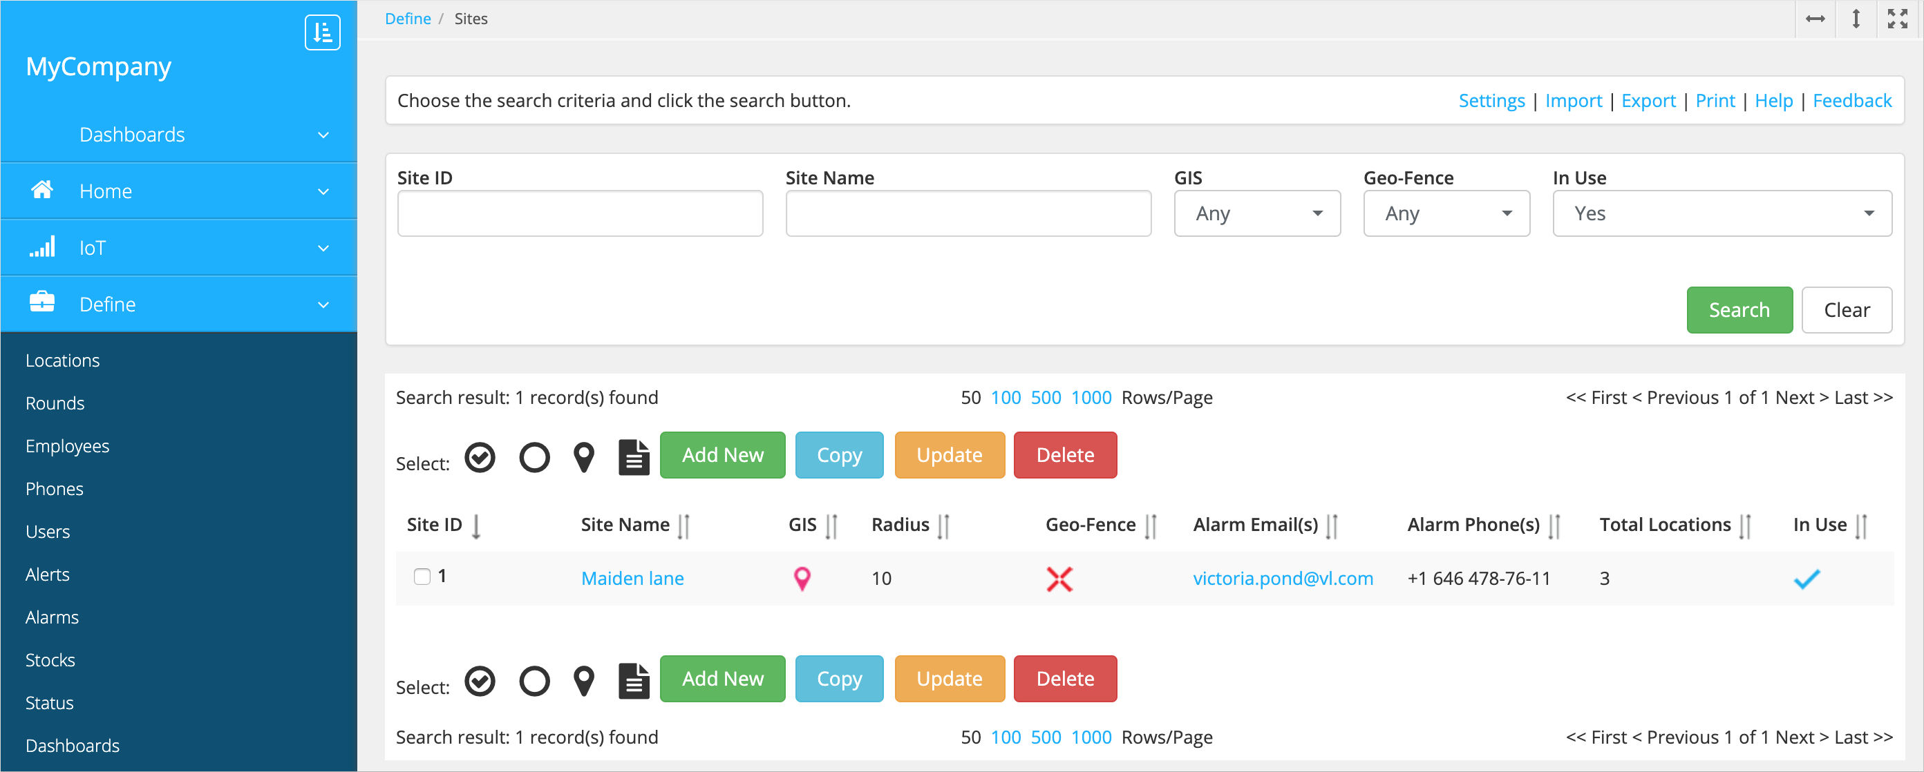Open the In Use dropdown showing Yes
The width and height of the screenshot is (1924, 772).
coord(1721,213)
